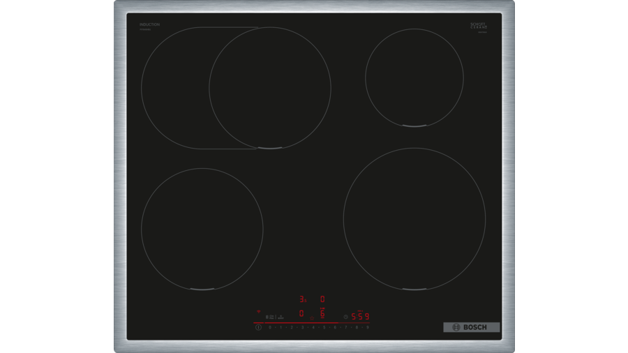Tap the red Wi-Fi indicator icon
Image resolution: width=628 pixels, height=353 pixels.
[x=259, y=312]
